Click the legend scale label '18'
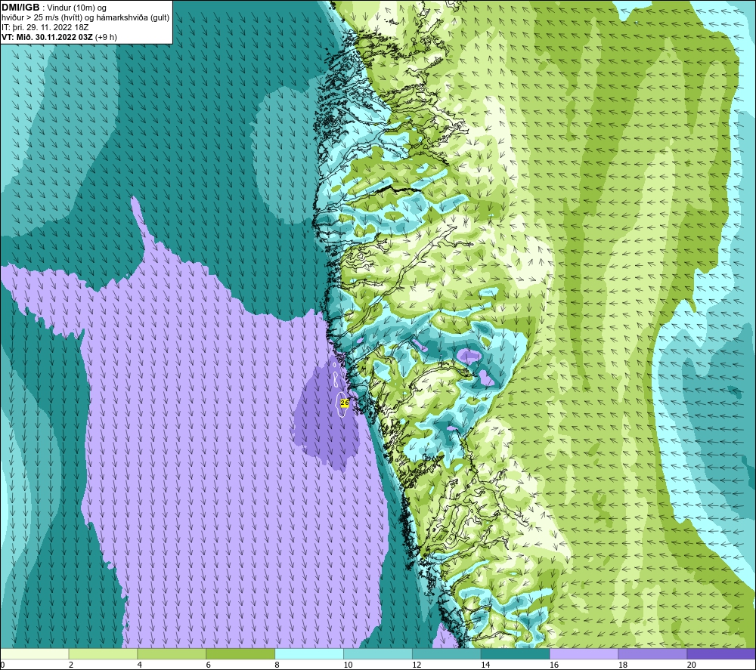Viewport: 756px width, 670px height. [622, 665]
